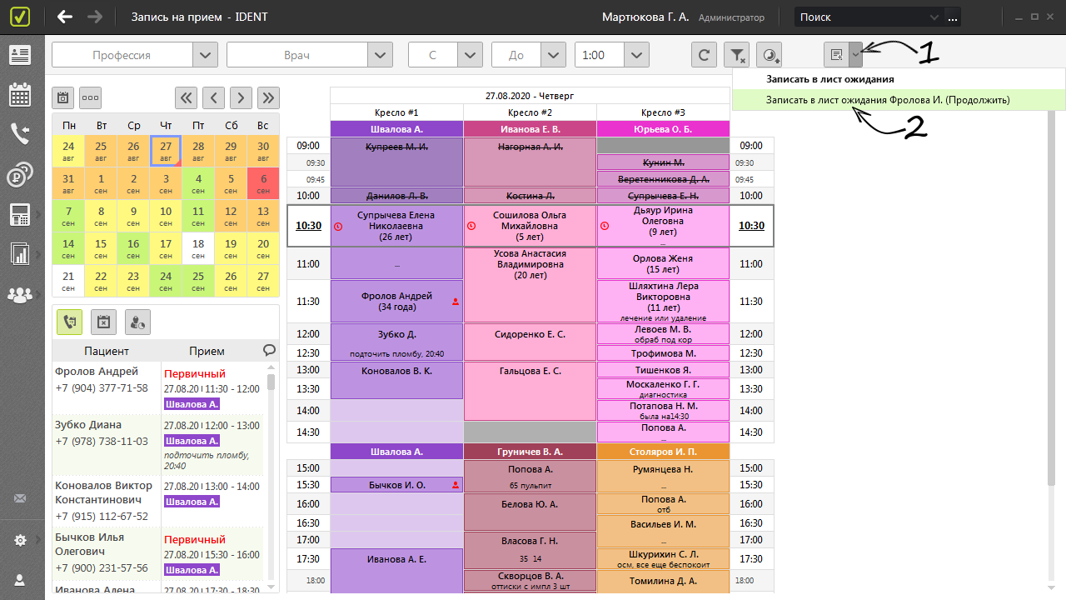The image size is (1066, 600).
Task: Go to previous month arrow
Action: click(x=213, y=97)
